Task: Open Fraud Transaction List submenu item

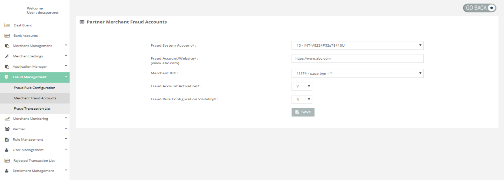Action: tap(32, 109)
